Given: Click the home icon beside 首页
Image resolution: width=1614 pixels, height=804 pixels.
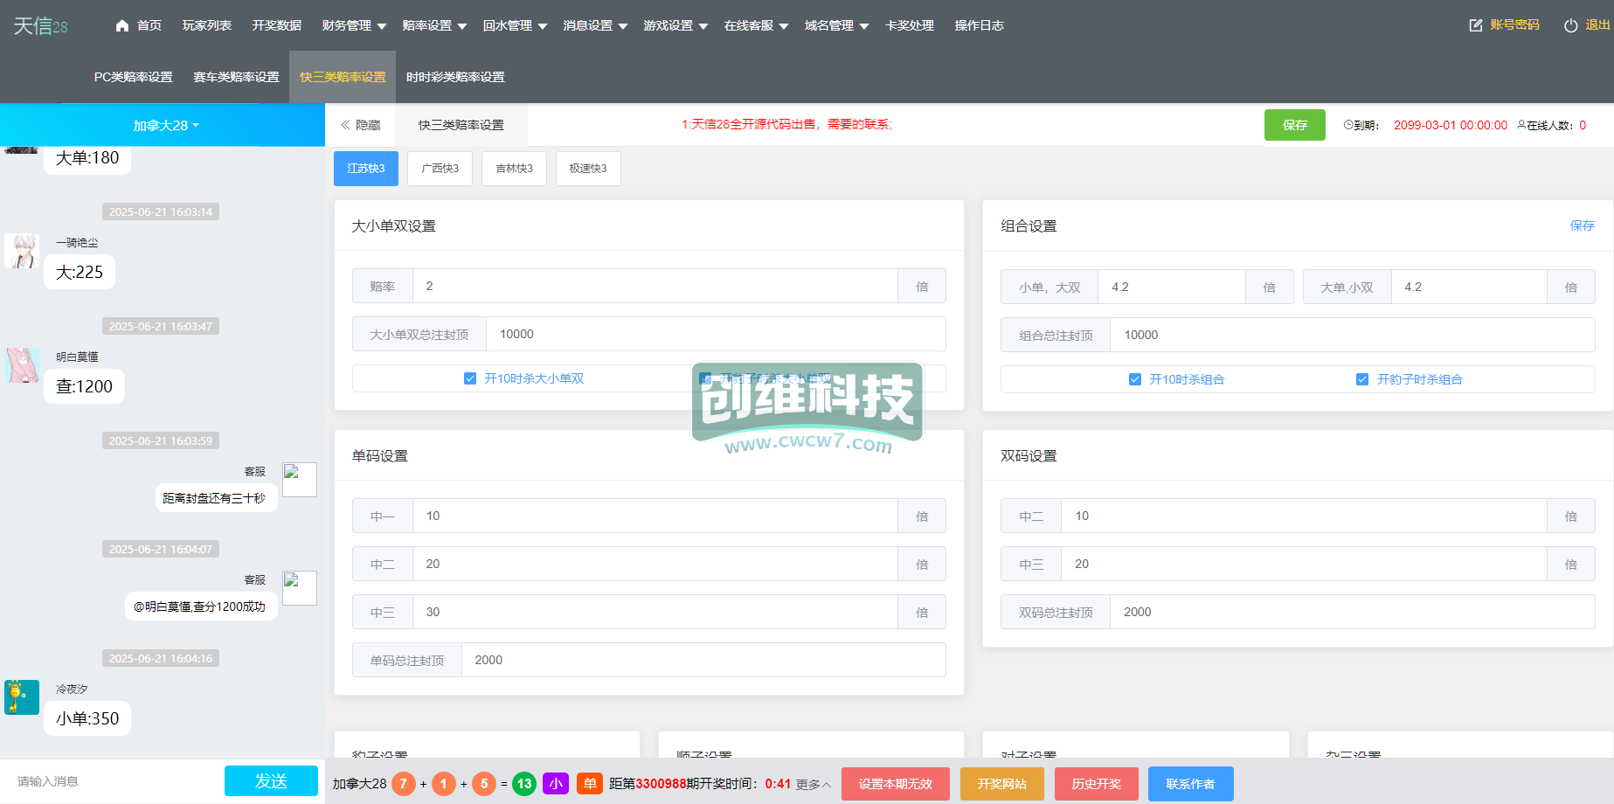Looking at the screenshot, I should (x=122, y=25).
